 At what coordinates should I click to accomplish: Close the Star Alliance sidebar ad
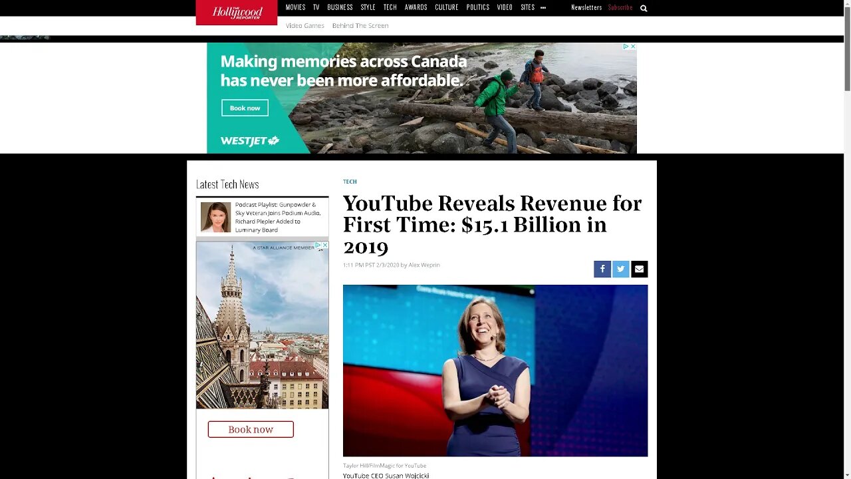tap(325, 245)
